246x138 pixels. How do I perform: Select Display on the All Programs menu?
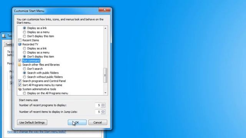pyautogui.click(x=25, y=93)
